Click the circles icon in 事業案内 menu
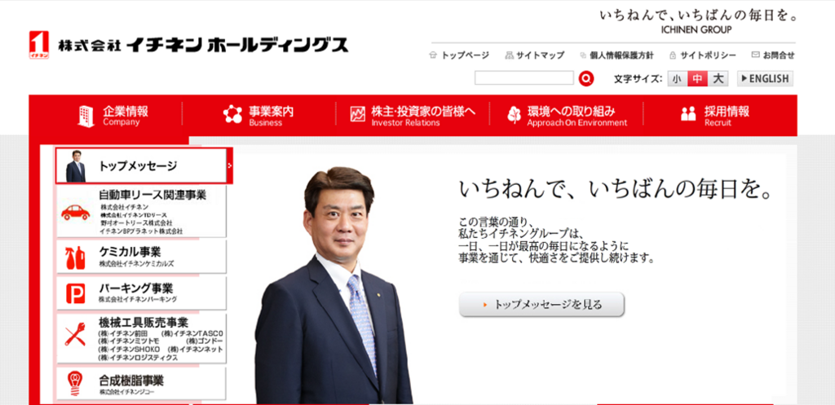 232,114
